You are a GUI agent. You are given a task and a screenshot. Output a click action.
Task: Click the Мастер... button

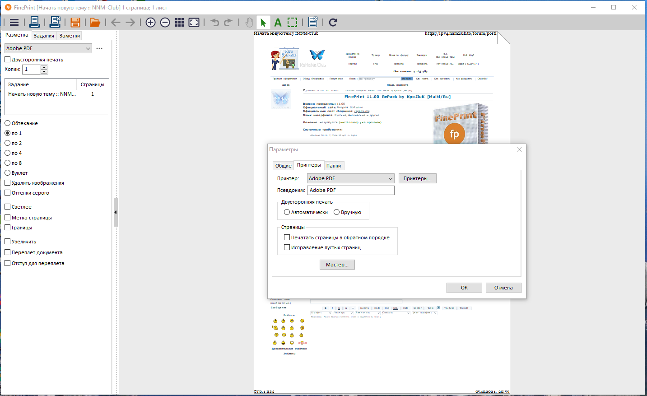coord(337,265)
